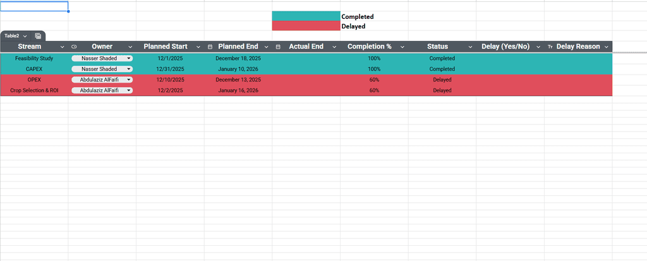The width and height of the screenshot is (647, 261).
Task: Open the Status column dropdown arrow
Action: click(470, 47)
